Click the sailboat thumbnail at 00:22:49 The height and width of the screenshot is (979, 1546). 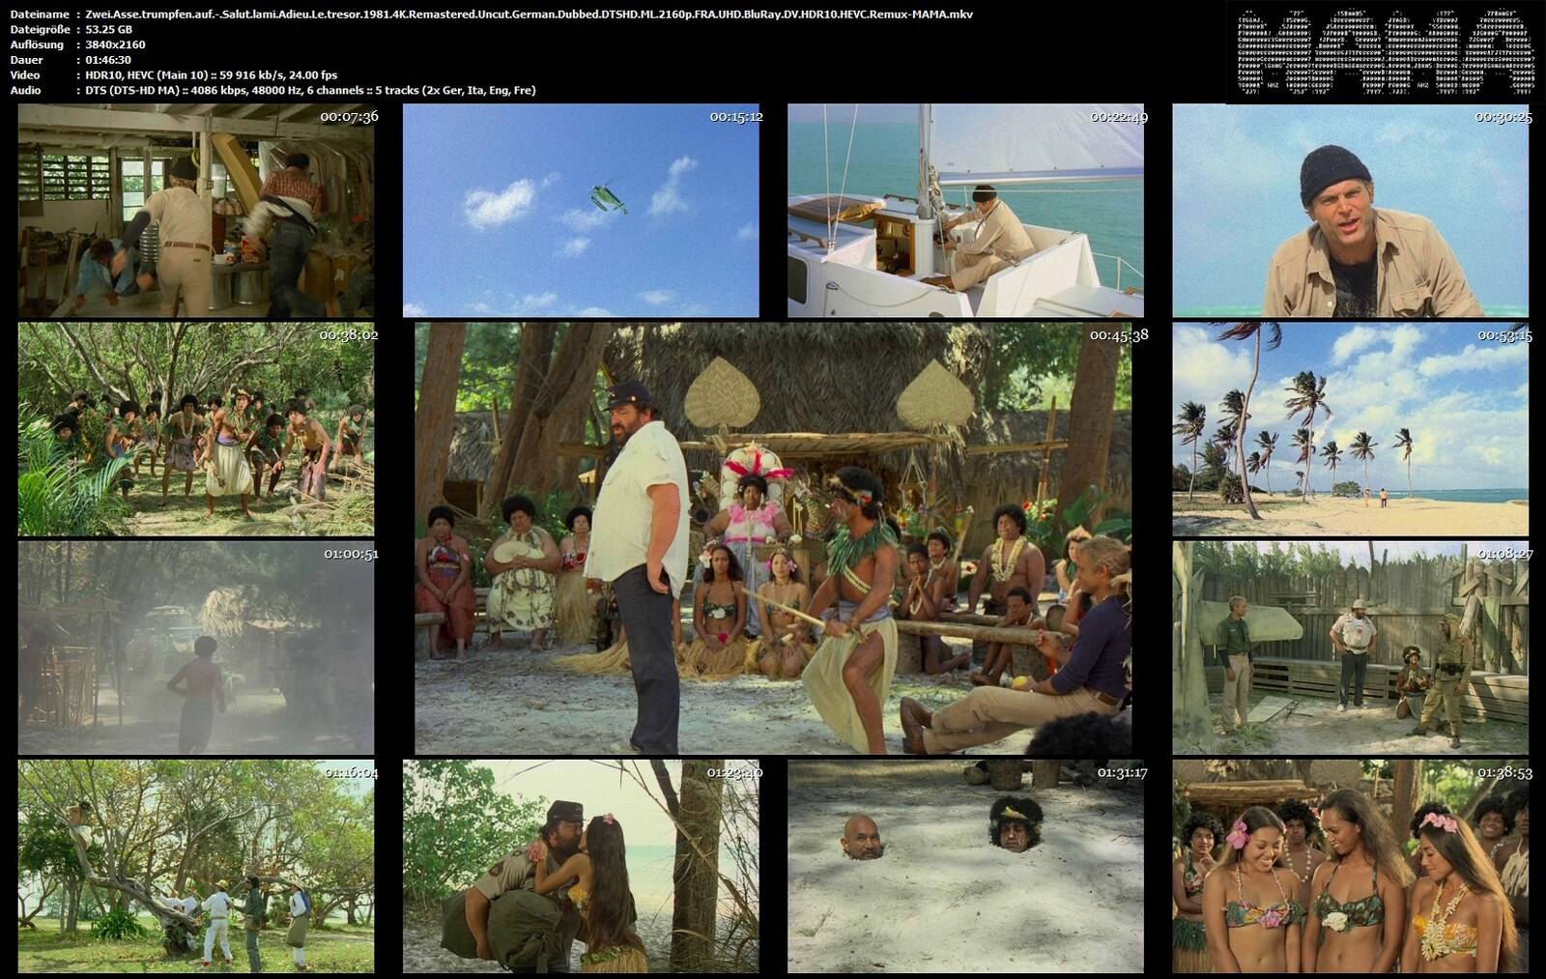tap(965, 211)
